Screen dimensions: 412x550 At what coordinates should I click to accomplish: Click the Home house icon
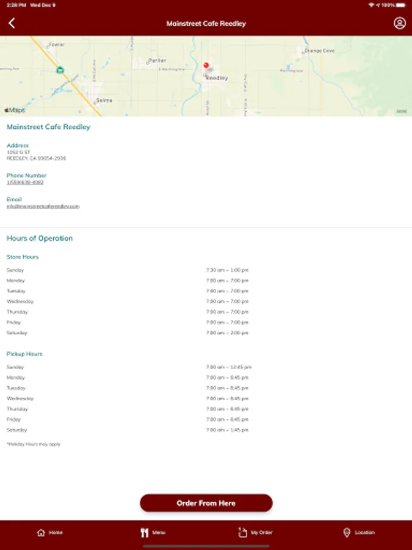click(x=41, y=532)
